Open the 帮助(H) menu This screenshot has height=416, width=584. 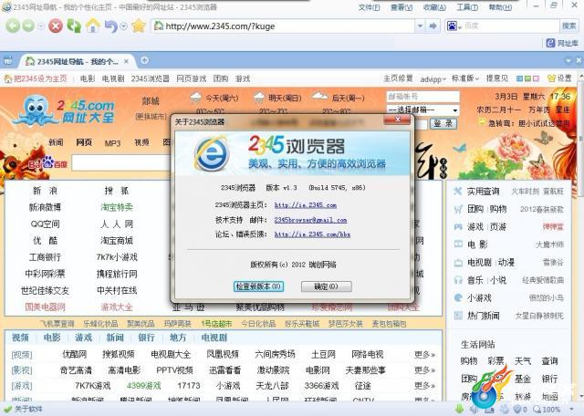tap(500, 7)
